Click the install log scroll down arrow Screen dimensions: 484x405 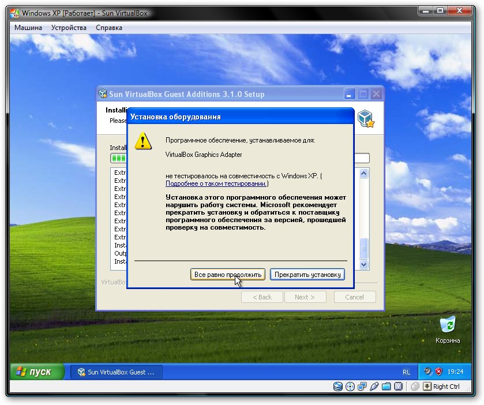(x=363, y=264)
